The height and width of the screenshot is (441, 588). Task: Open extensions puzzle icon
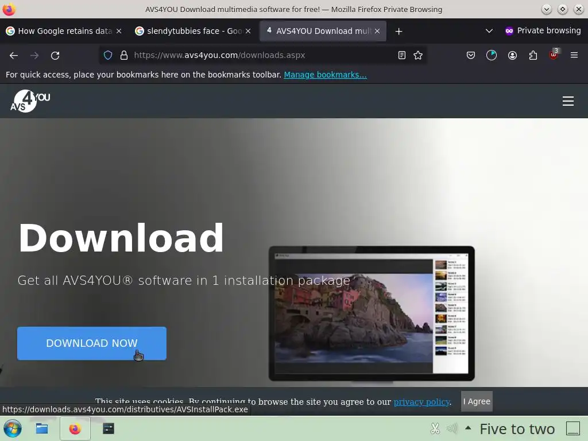[x=533, y=56]
